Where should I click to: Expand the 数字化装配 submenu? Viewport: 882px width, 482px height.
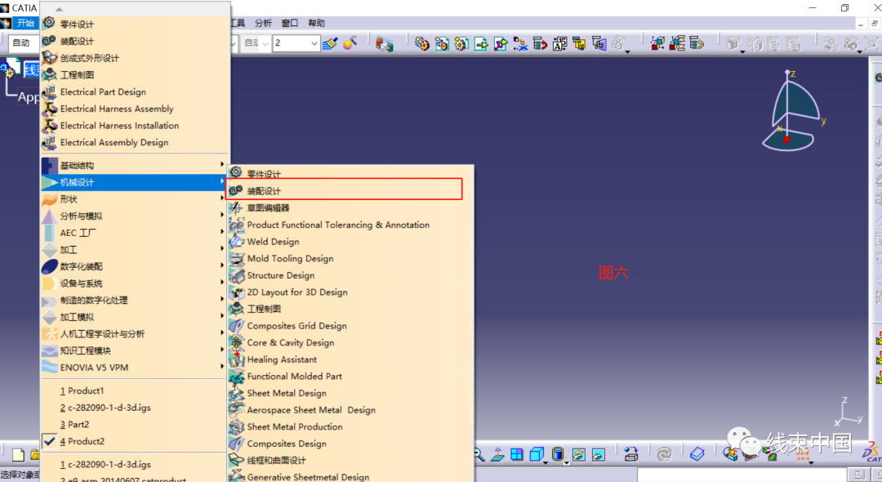[x=135, y=266]
